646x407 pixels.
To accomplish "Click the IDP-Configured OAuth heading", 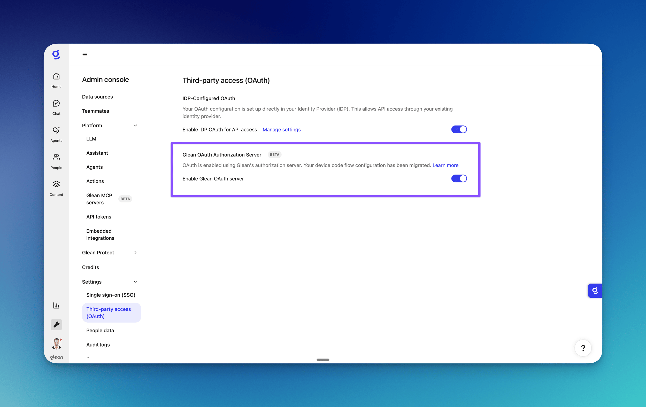I will click(209, 98).
